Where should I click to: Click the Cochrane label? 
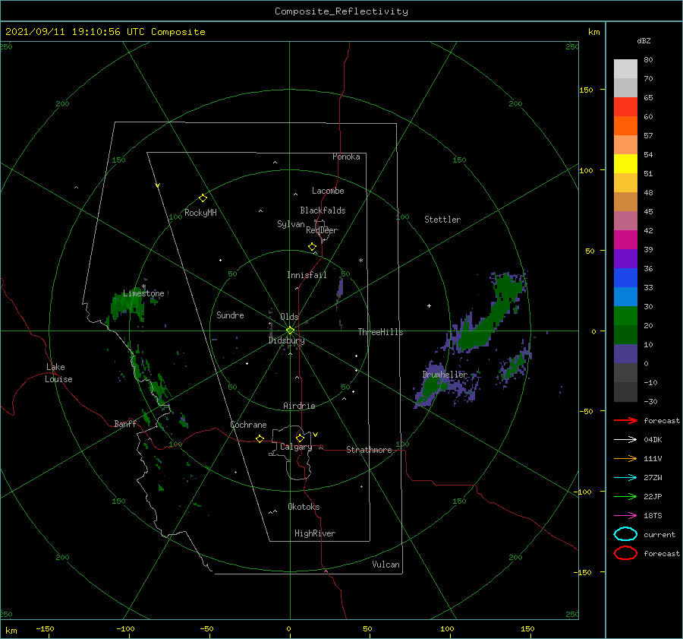click(248, 425)
